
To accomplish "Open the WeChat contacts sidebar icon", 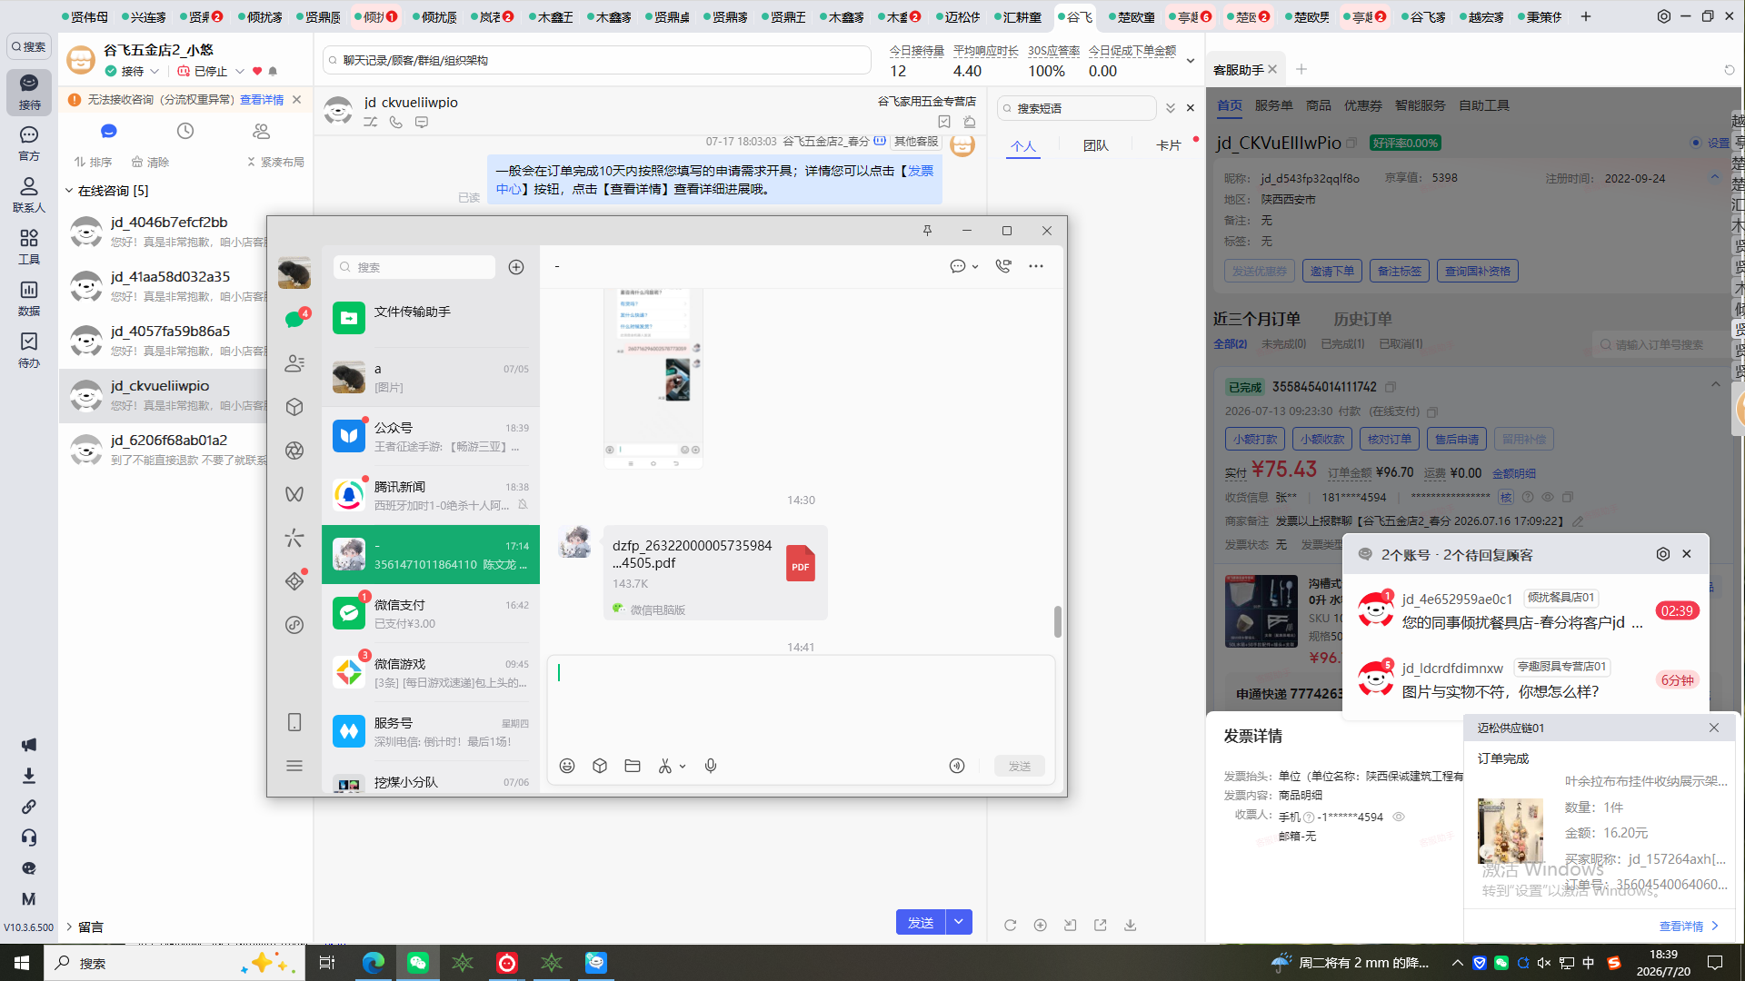I will 294,363.
